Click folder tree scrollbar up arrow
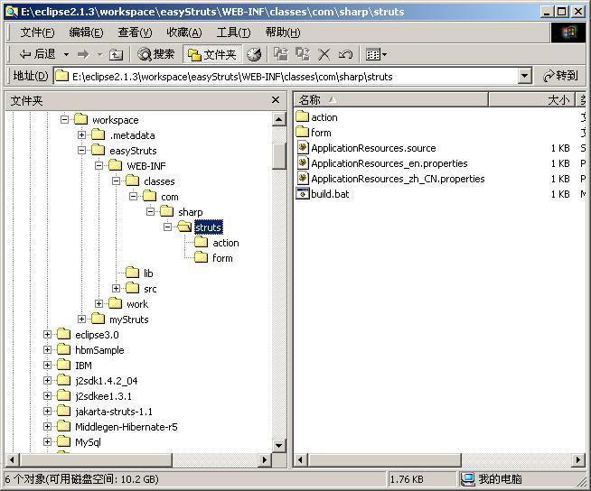591x491 pixels. [x=278, y=119]
